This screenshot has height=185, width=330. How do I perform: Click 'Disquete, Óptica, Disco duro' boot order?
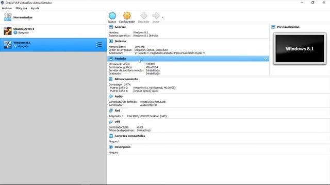click(x=151, y=50)
